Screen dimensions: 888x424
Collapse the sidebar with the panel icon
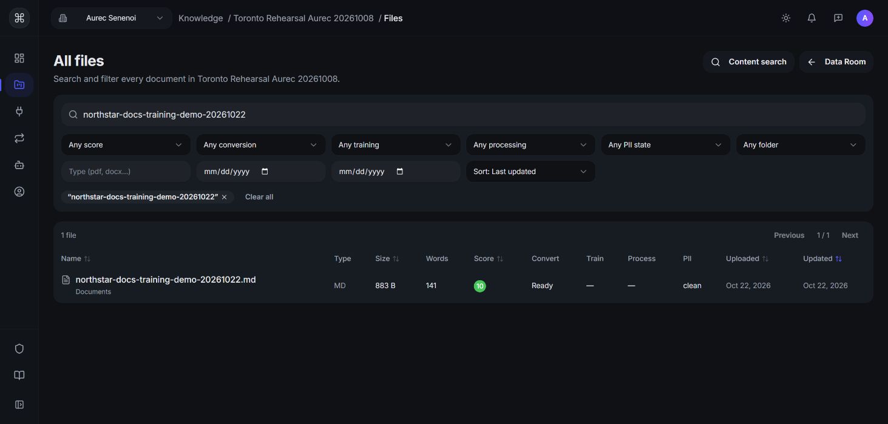coord(19,405)
